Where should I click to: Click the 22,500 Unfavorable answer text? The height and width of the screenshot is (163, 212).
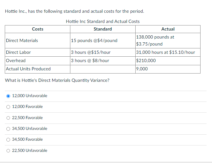coord(30,150)
